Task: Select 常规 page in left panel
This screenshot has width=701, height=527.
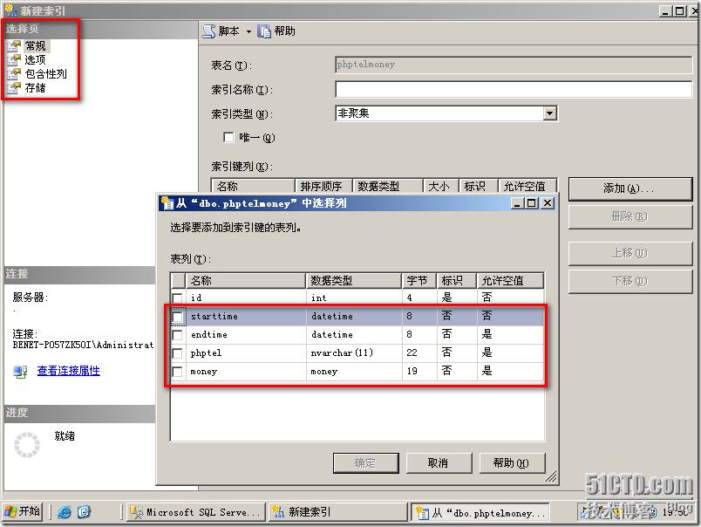Action: click(36, 45)
